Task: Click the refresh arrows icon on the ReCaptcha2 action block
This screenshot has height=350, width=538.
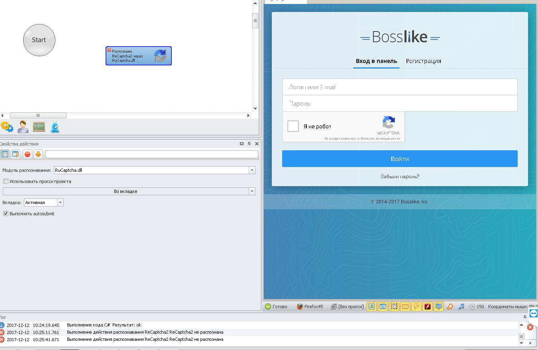Action: (160, 56)
